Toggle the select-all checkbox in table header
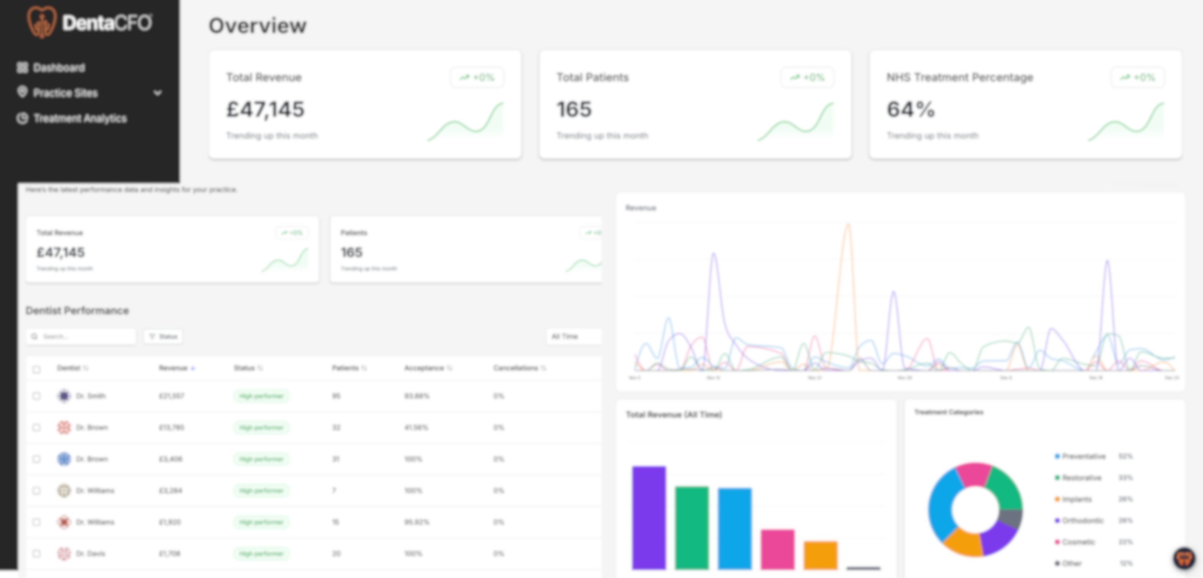Screen dimensions: 1203x578 (x=36, y=369)
